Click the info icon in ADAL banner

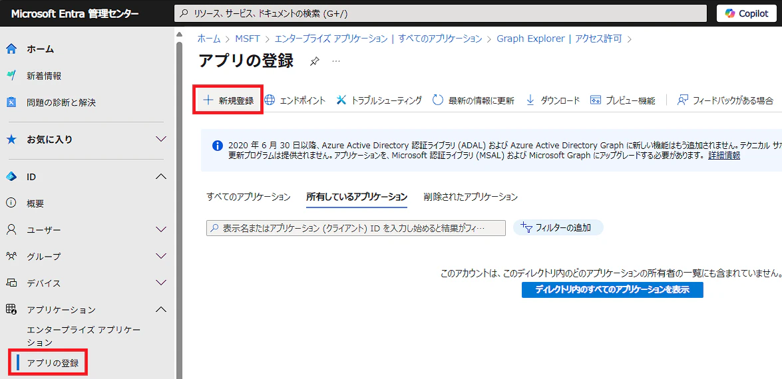218,146
